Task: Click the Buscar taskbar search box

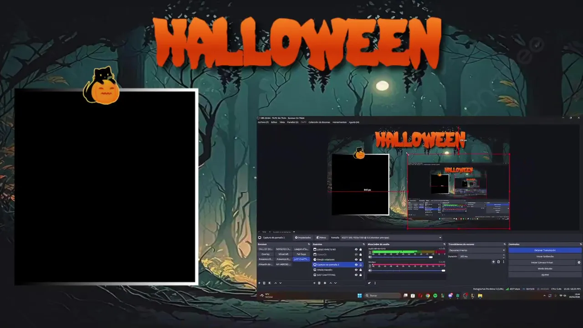Action: click(383, 296)
